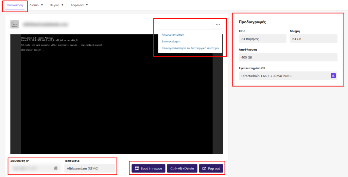Select Επανεγκατάστησε το λειτουργικό σύστημα option
Screen dimensions: 348x177
click(190, 48)
